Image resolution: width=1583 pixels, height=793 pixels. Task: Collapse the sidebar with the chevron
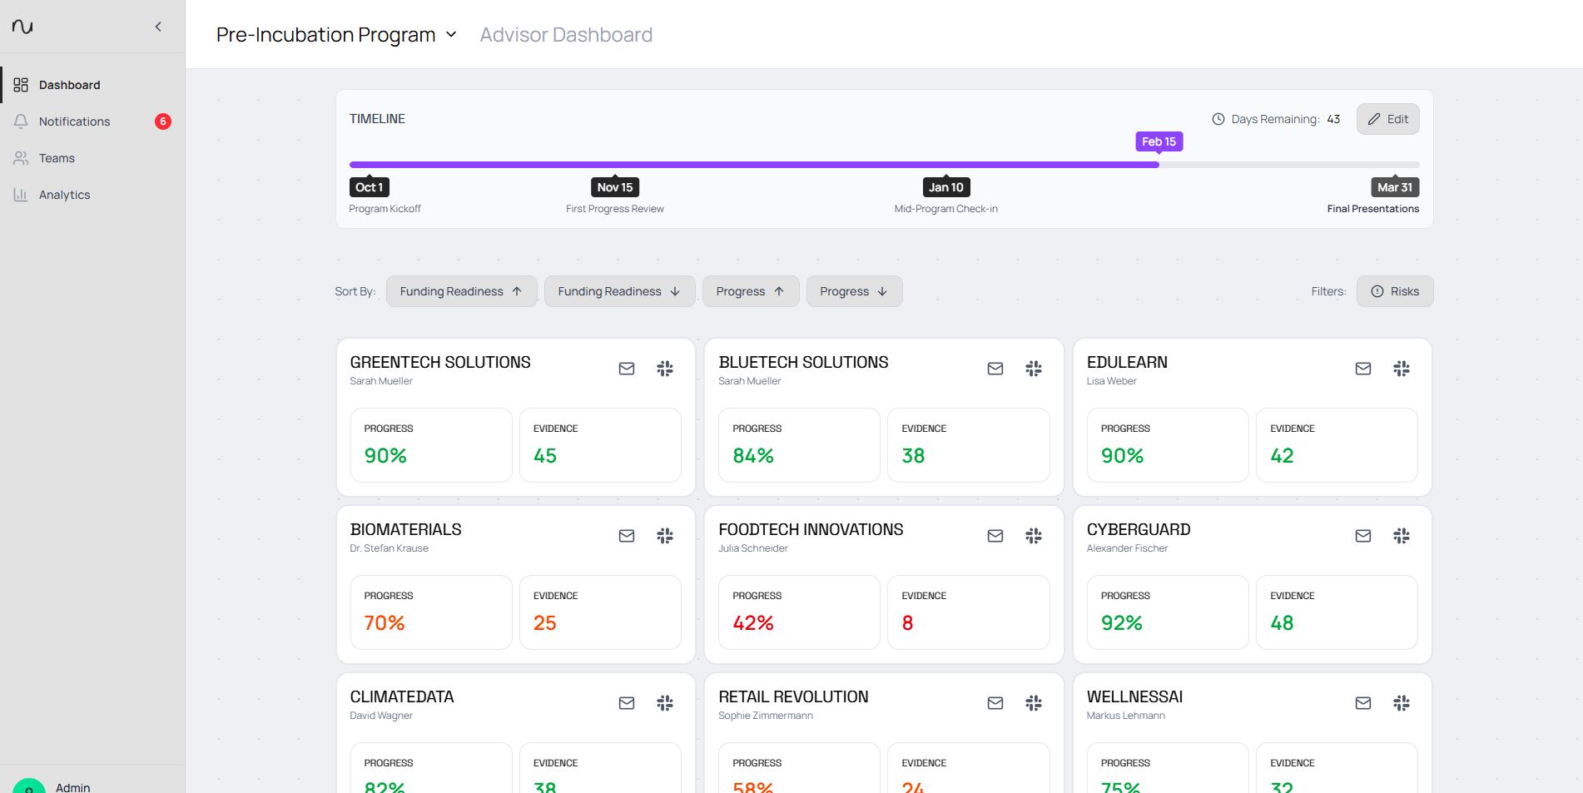click(x=158, y=26)
